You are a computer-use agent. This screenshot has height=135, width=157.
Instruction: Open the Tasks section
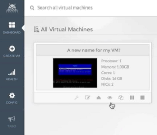coord(12,122)
